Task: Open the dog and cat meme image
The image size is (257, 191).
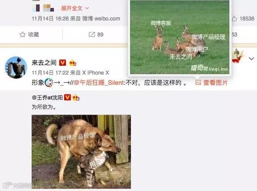Action: [82, 152]
